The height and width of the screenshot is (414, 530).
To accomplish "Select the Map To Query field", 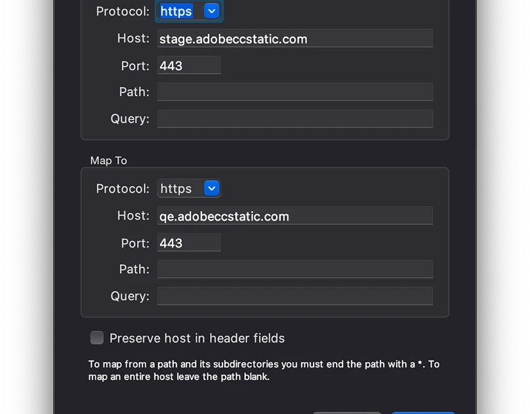I will tap(295, 296).
